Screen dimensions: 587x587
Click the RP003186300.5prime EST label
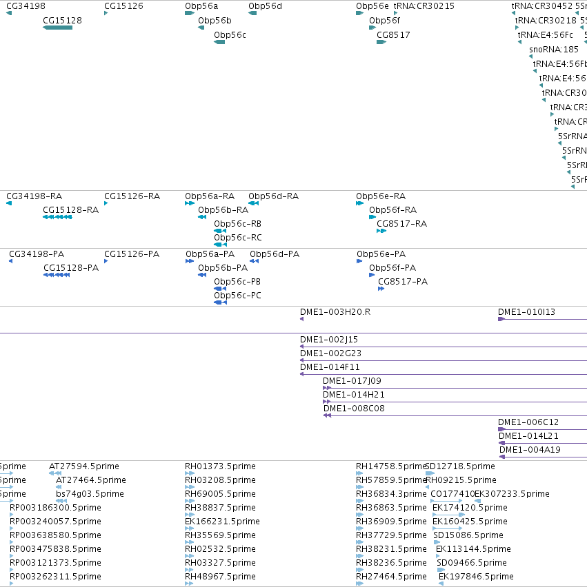(55, 508)
